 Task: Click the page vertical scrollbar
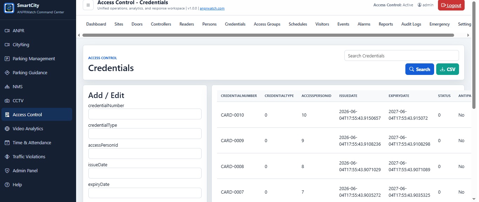point(474,54)
